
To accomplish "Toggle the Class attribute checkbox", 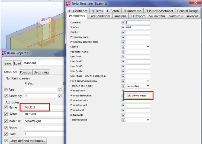I will tap(6, 134).
